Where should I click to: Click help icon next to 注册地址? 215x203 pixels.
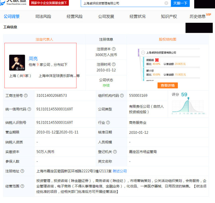[22, 171]
